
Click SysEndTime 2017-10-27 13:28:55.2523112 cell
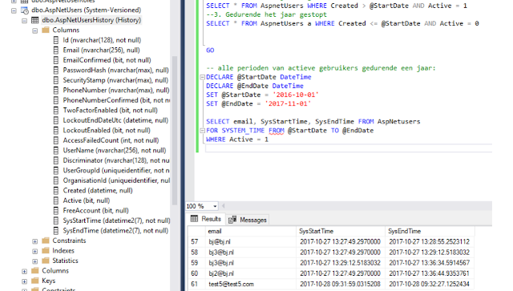tap(430, 242)
